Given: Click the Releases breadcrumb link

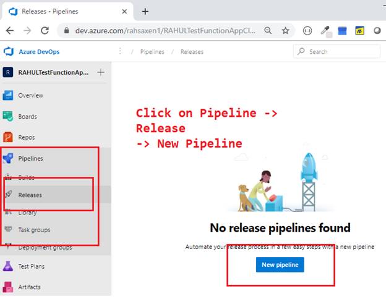Looking at the screenshot, I should click(192, 52).
